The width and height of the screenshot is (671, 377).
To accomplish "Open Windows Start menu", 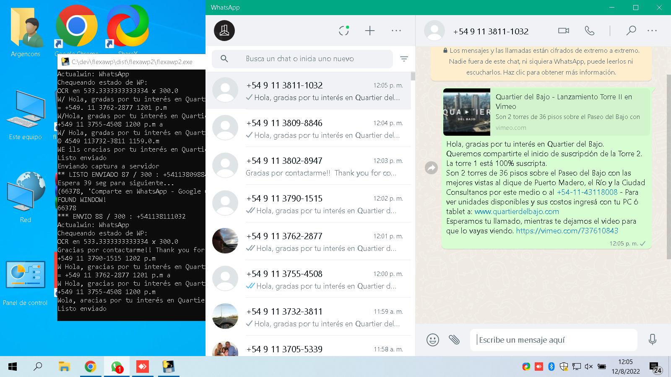I will [13, 367].
